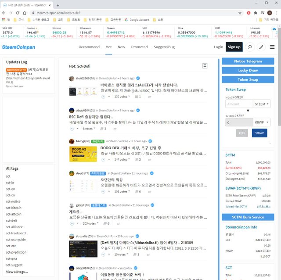Expand the 10 votes list
This screenshot has width=281, height=280.
(121, 255)
